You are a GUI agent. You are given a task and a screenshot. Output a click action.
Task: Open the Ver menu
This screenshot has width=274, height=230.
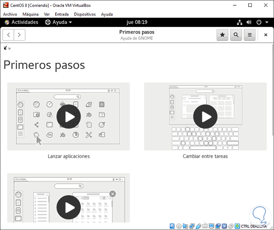[x=47, y=14]
